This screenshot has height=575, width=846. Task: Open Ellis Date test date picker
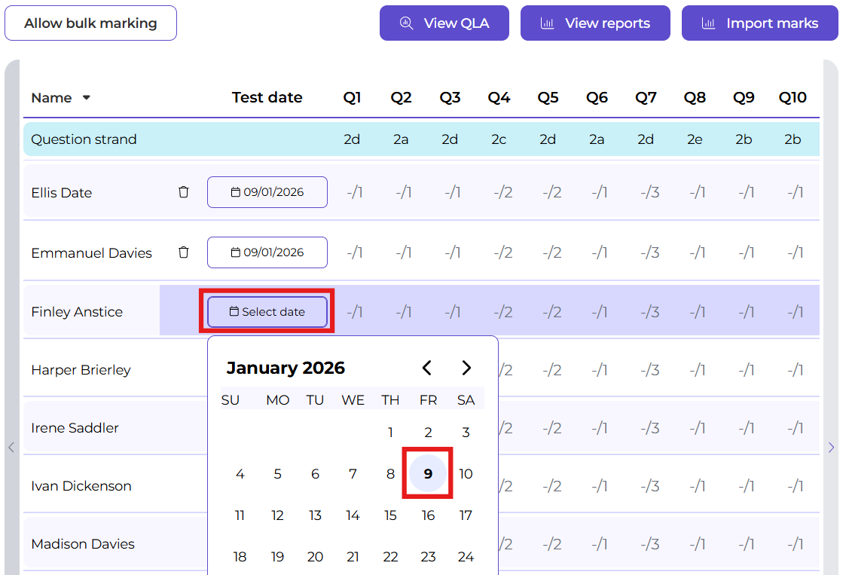[267, 192]
